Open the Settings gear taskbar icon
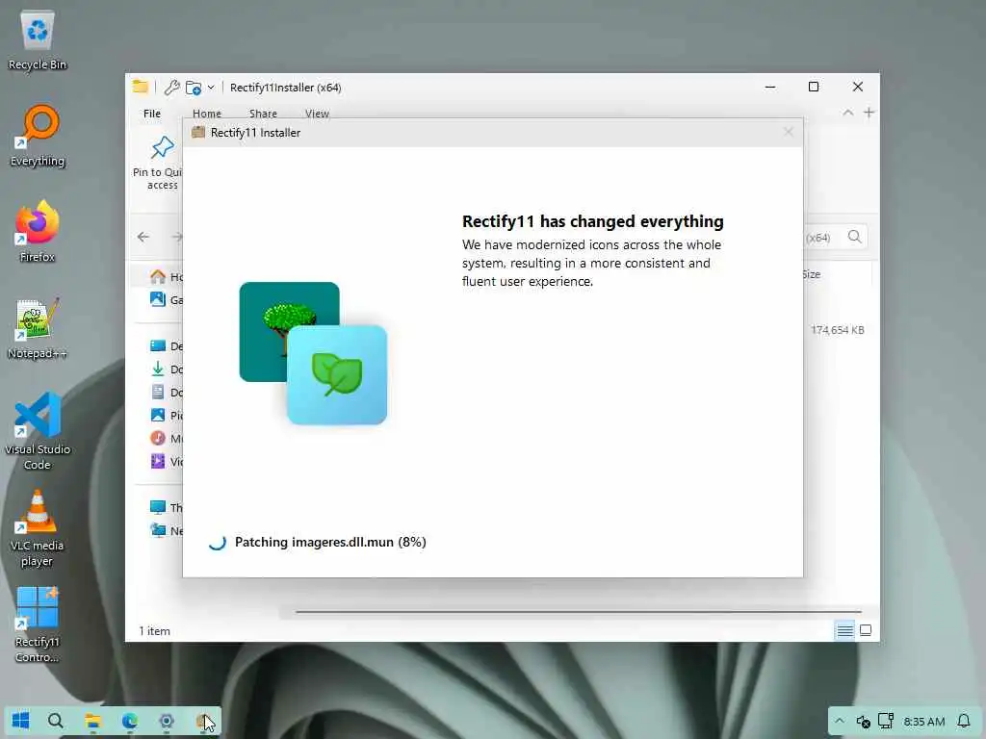 pos(167,720)
